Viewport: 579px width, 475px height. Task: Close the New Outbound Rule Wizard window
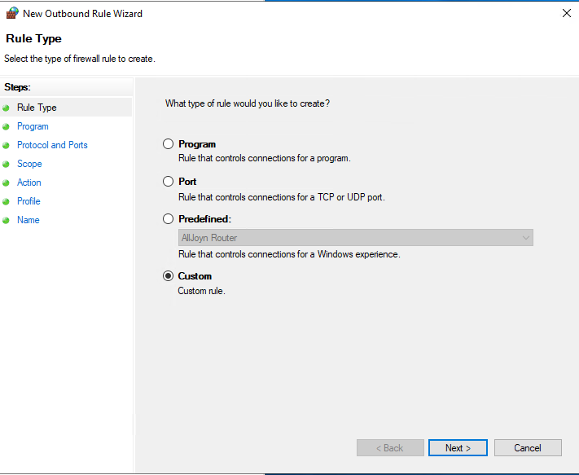click(566, 13)
